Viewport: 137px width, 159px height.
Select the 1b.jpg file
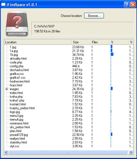pyautogui.click(x=14, y=55)
